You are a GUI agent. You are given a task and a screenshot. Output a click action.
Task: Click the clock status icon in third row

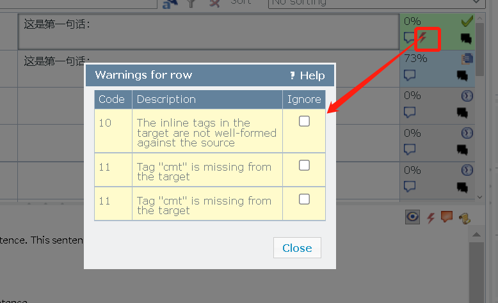pyautogui.click(x=467, y=95)
